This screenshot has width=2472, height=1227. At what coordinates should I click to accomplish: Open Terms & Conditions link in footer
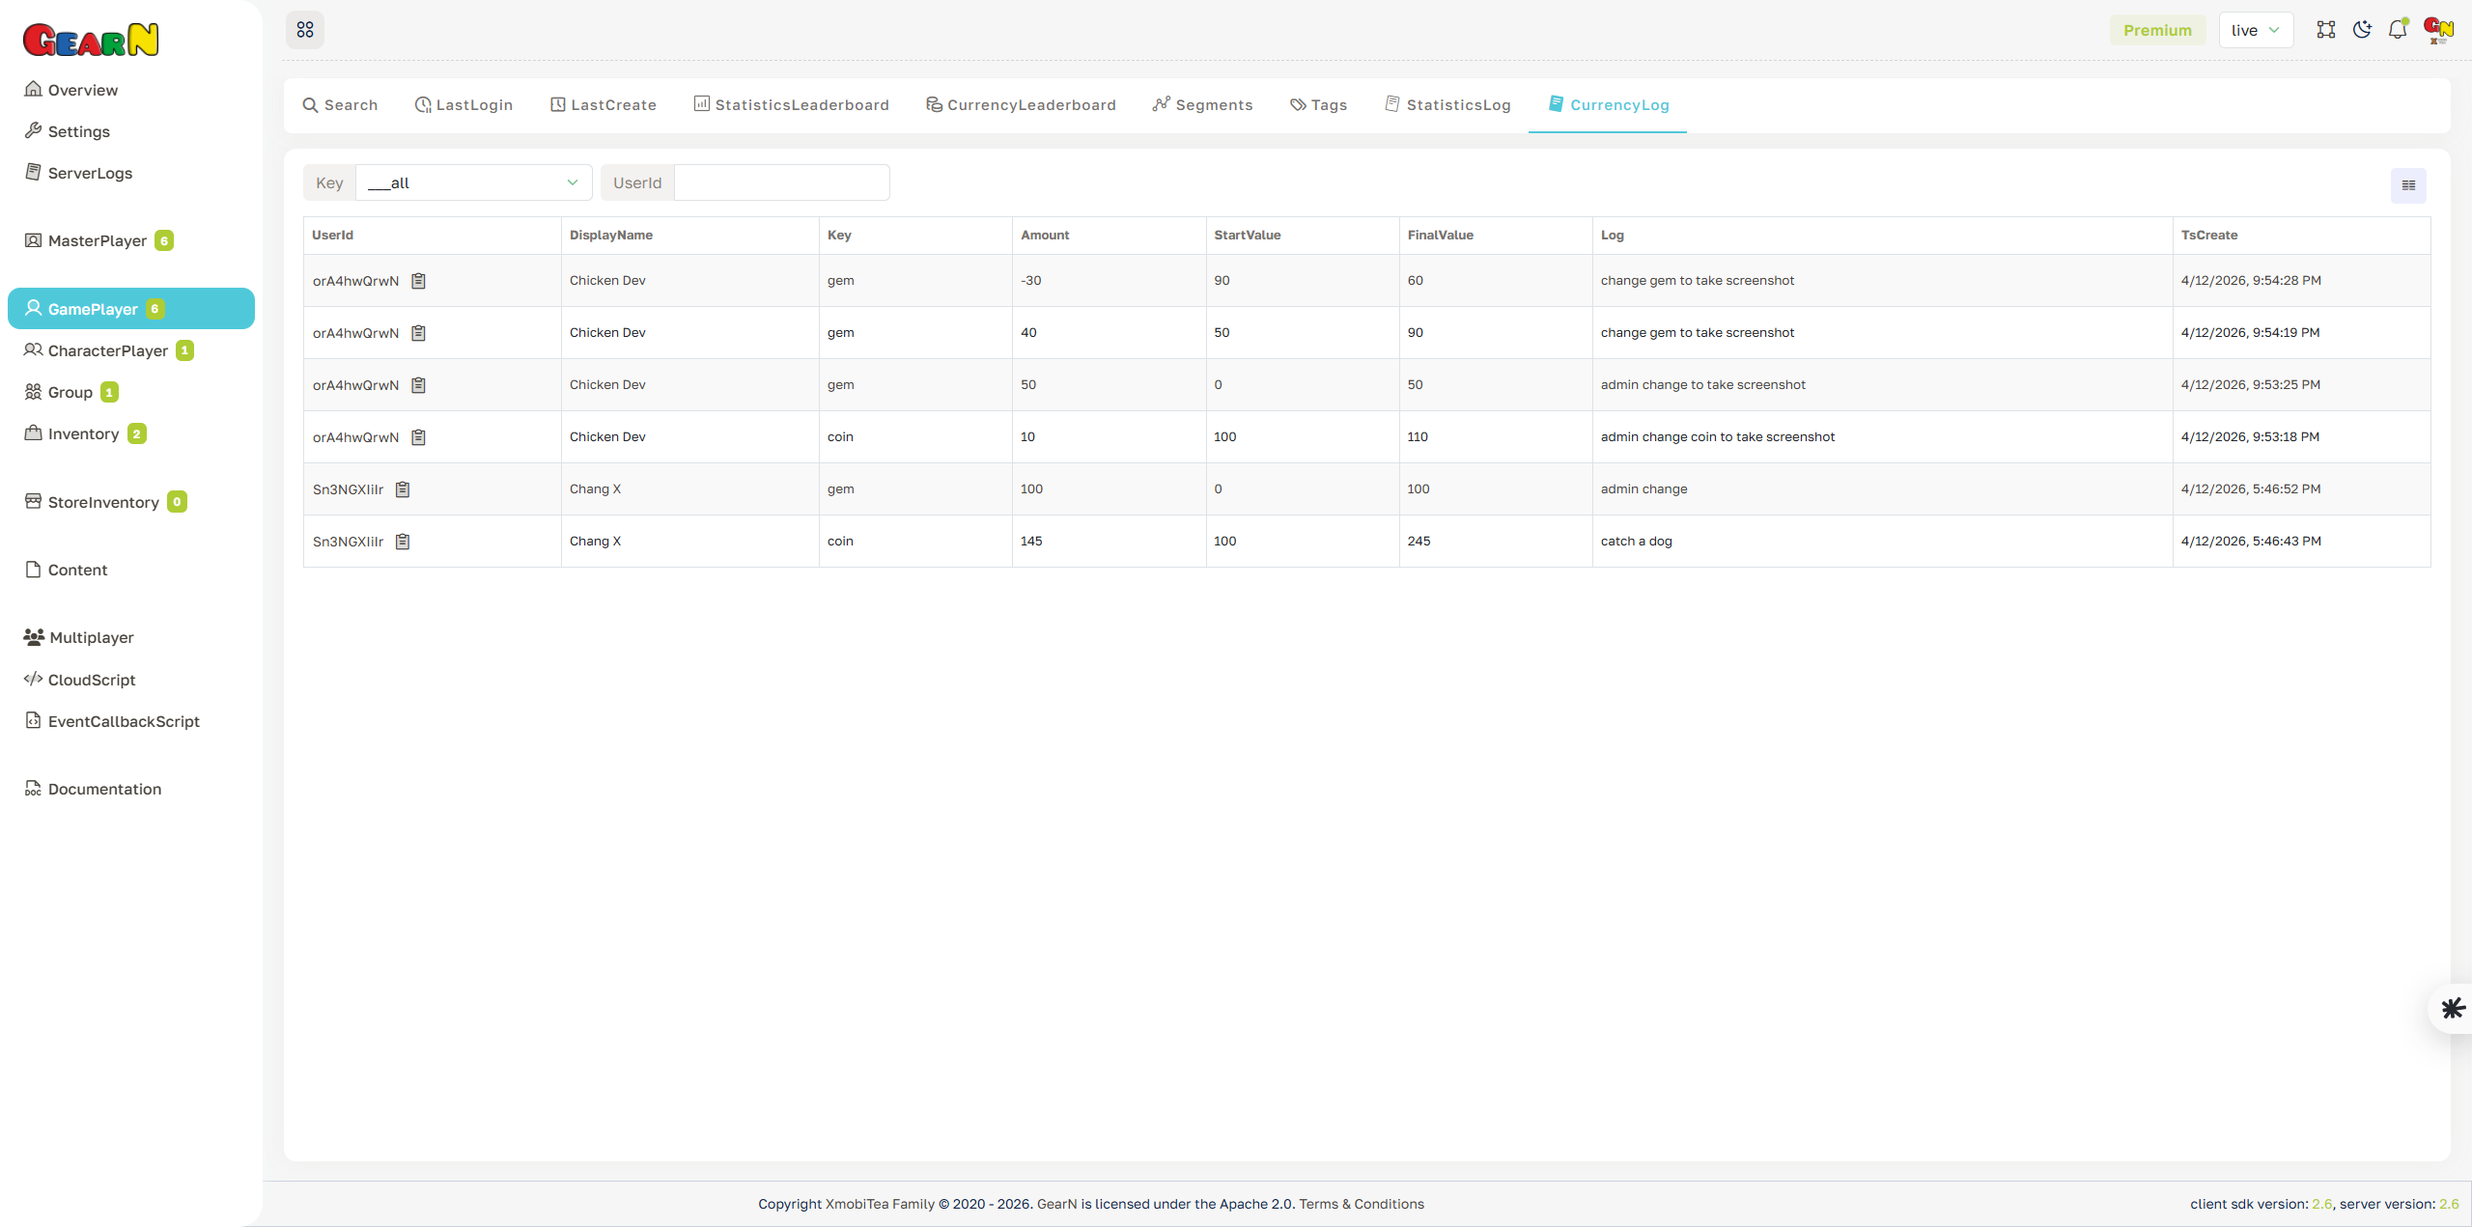pos(1362,1203)
